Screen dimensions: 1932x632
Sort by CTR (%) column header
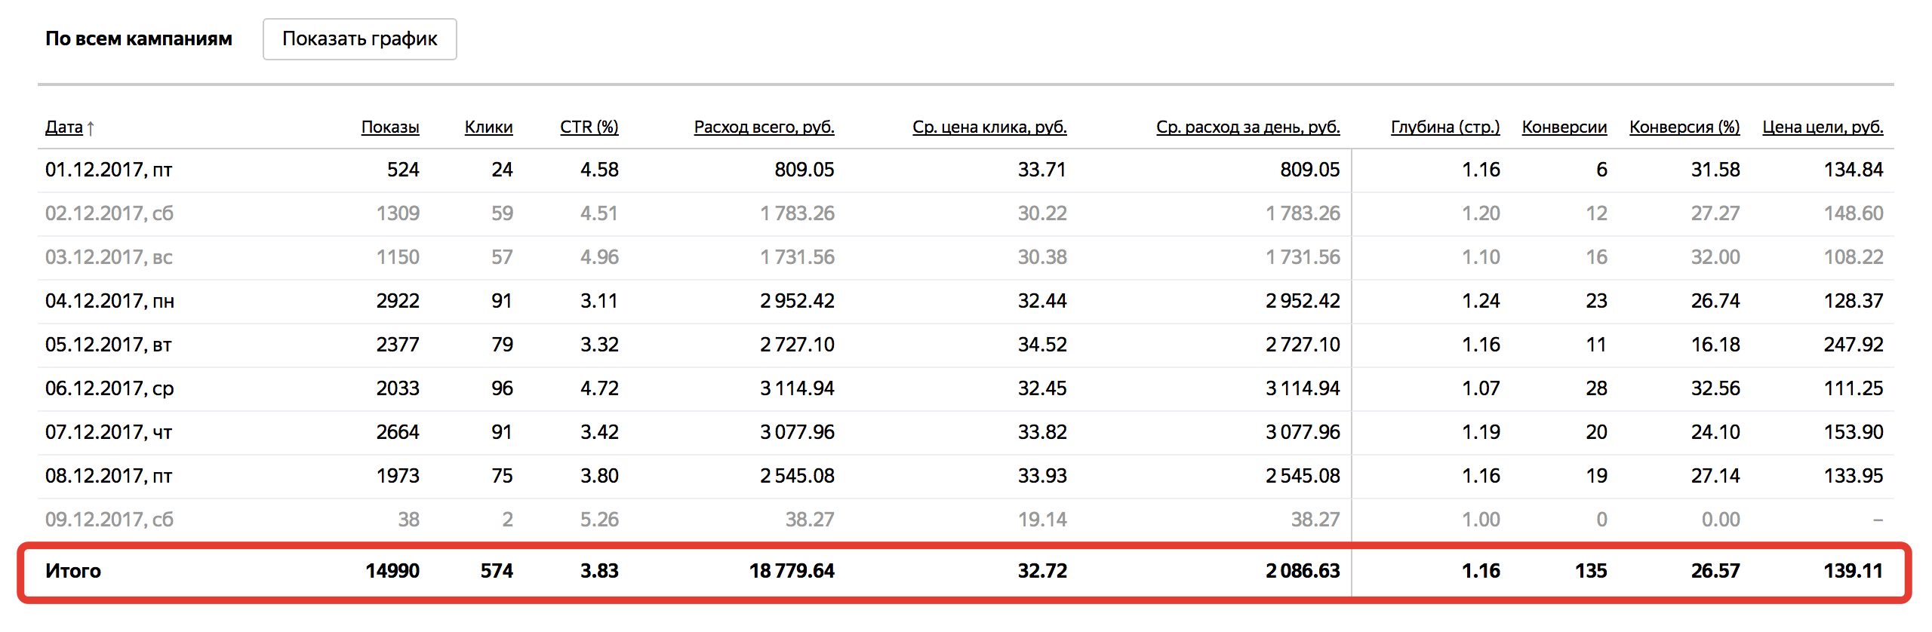point(589,127)
